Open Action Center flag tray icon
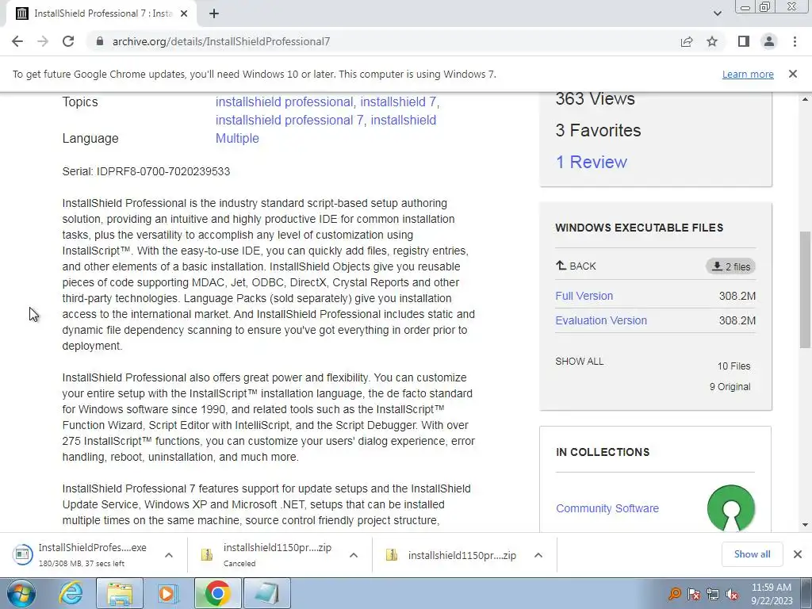Viewport: 812px width, 609px height. tap(694, 594)
